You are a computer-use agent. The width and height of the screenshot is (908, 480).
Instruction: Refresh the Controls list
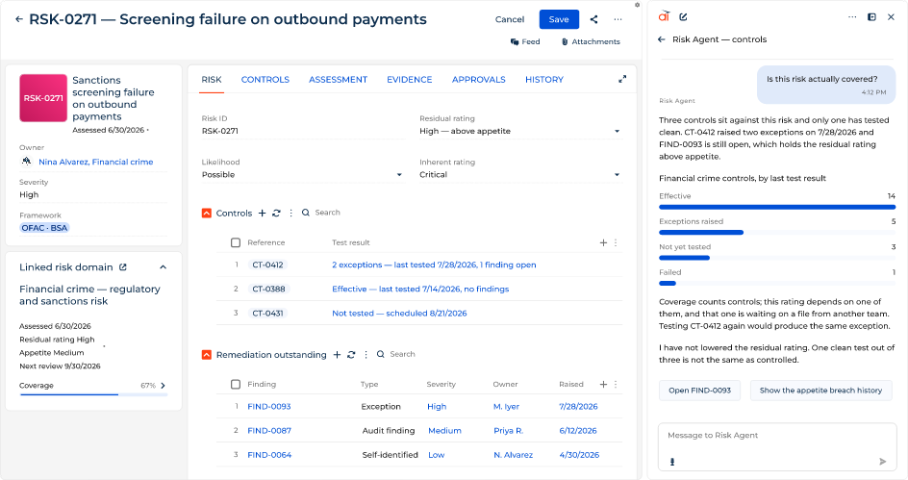pos(276,214)
